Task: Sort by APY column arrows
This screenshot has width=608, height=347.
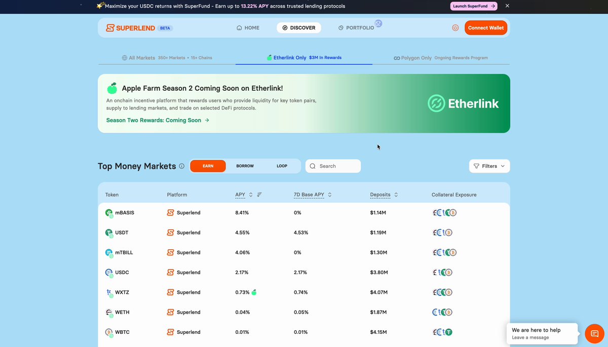Action: [x=251, y=195]
